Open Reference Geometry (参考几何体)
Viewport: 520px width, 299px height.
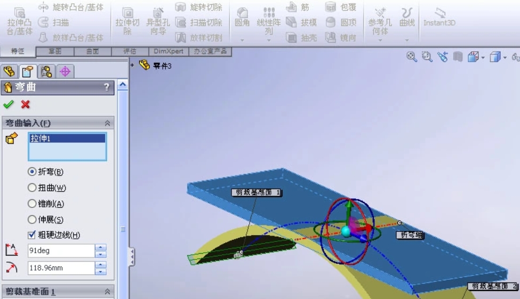click(x=380, y=21)
